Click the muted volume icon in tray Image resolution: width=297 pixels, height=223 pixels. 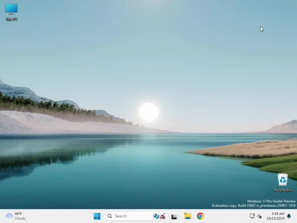[260, 216]
